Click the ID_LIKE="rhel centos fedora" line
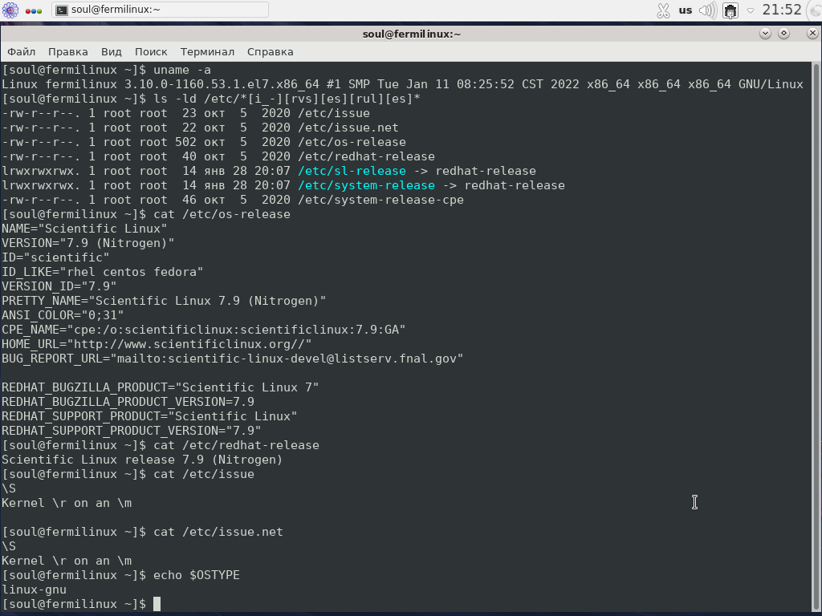 (x=102, y=272)
